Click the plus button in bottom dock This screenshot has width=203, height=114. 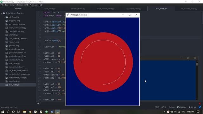pos(38,104)
